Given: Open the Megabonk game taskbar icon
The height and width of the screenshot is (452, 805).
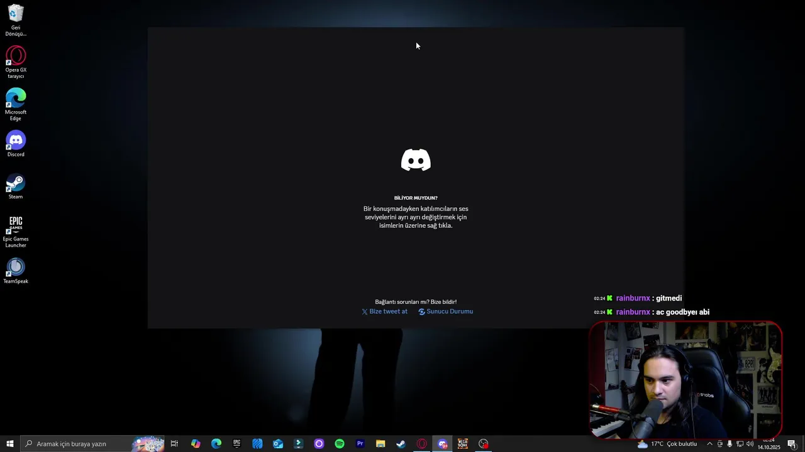Looking at the screenshot, I should (x=463, y=444).
